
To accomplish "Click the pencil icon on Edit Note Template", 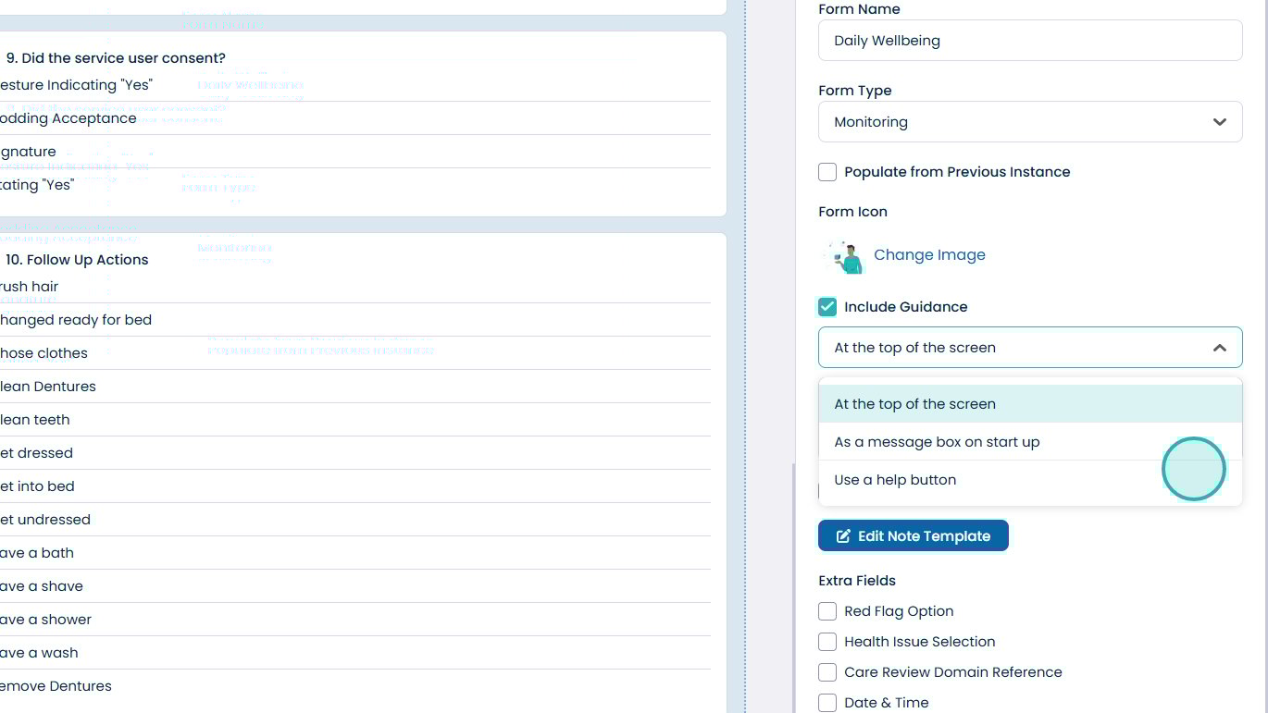I will click(x=843, y=536).
